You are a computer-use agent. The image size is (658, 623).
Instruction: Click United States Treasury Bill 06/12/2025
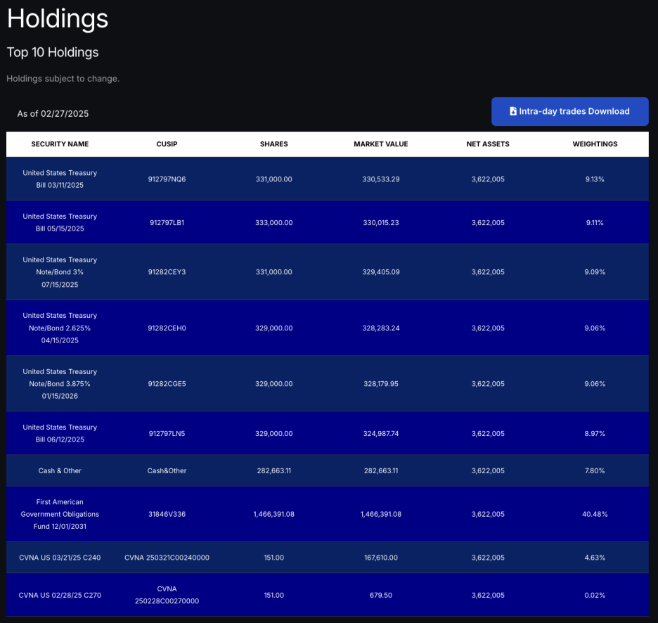point(60,433)
